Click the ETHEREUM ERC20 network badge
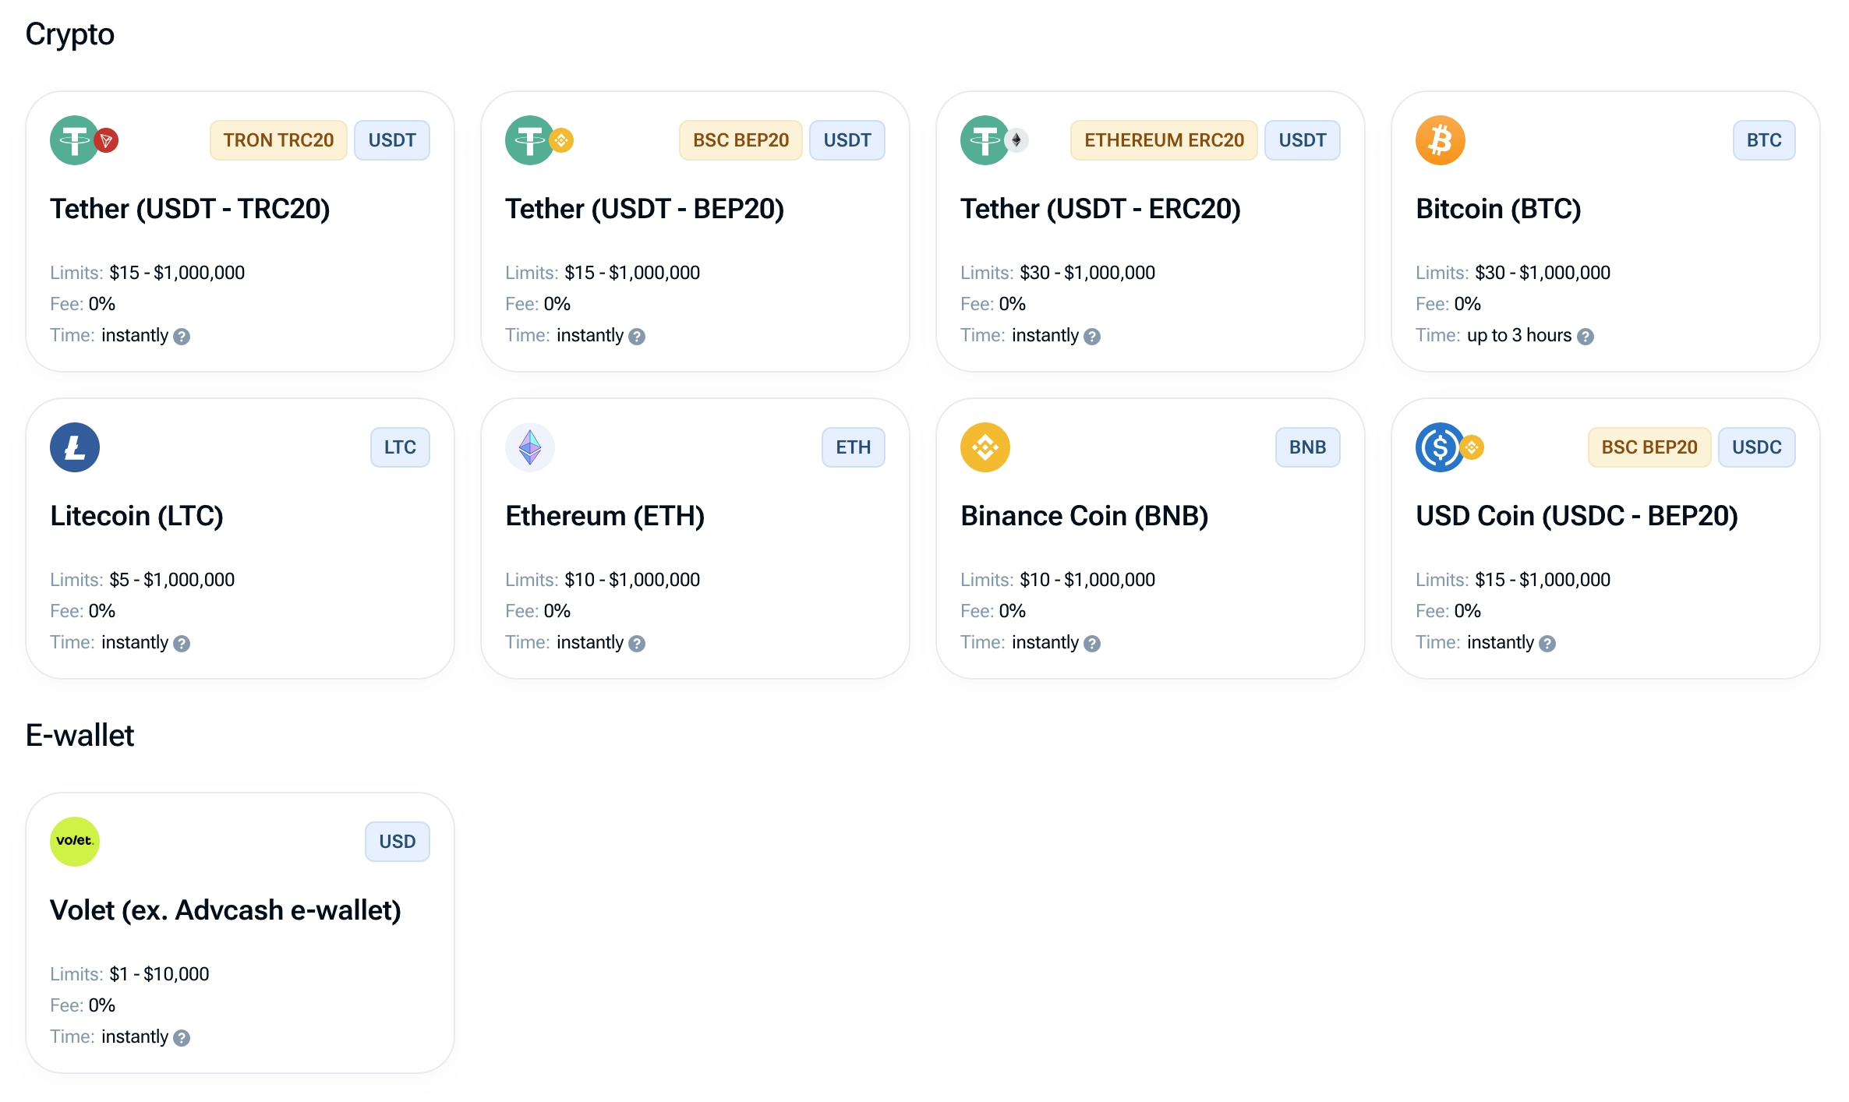The image size is (1849, 1102). tap(1164, 140)
